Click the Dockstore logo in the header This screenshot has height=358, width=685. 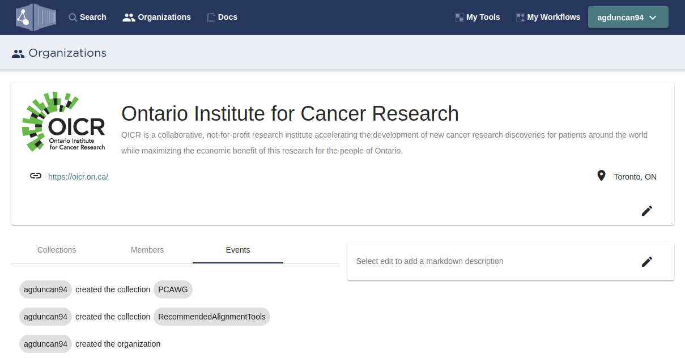point(36,17)
